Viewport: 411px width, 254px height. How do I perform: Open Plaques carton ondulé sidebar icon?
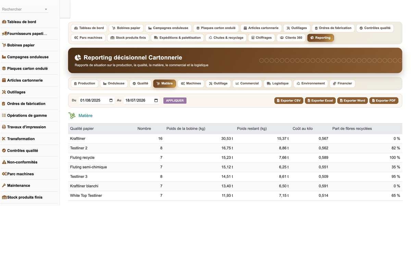coord(4,68)
